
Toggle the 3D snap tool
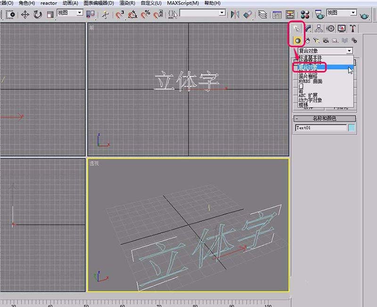point(119,16)
